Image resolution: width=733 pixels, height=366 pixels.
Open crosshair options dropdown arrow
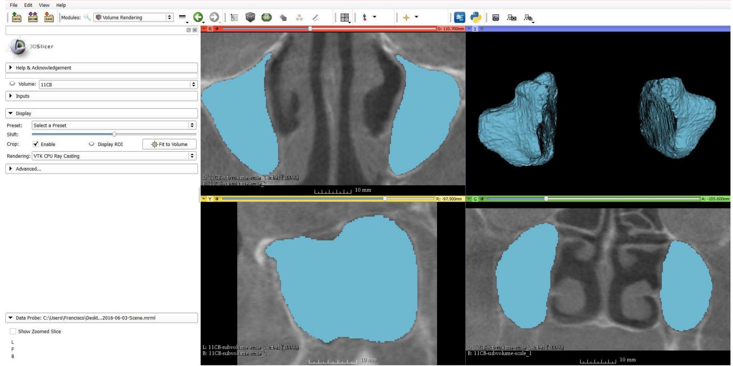[416, 17]
